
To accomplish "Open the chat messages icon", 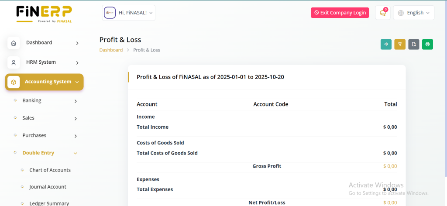I will [383, 13].
